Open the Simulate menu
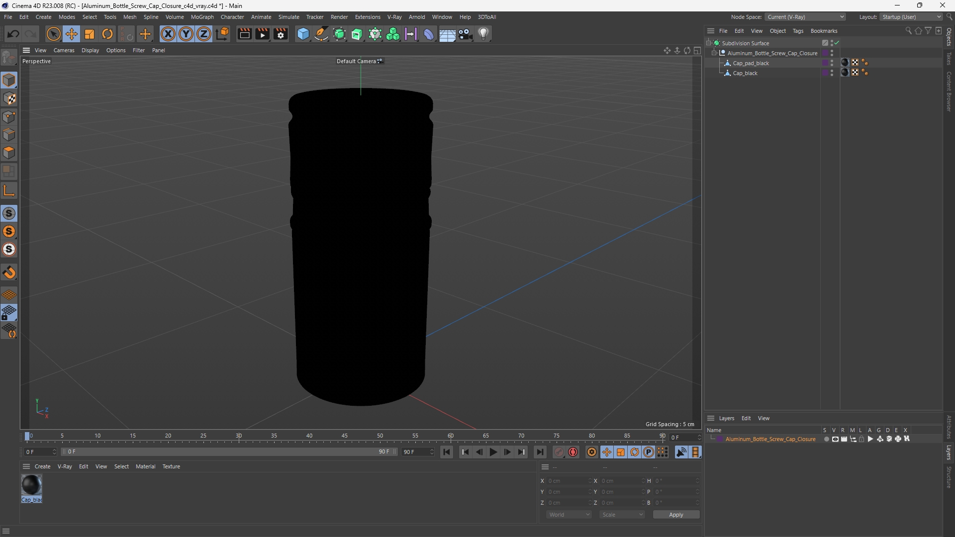This screenshot has width=955, height=537. 288,17
